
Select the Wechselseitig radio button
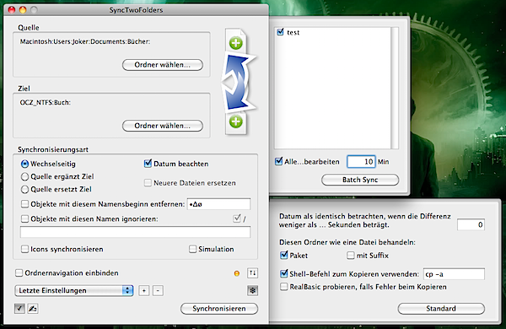pos(24,164)
